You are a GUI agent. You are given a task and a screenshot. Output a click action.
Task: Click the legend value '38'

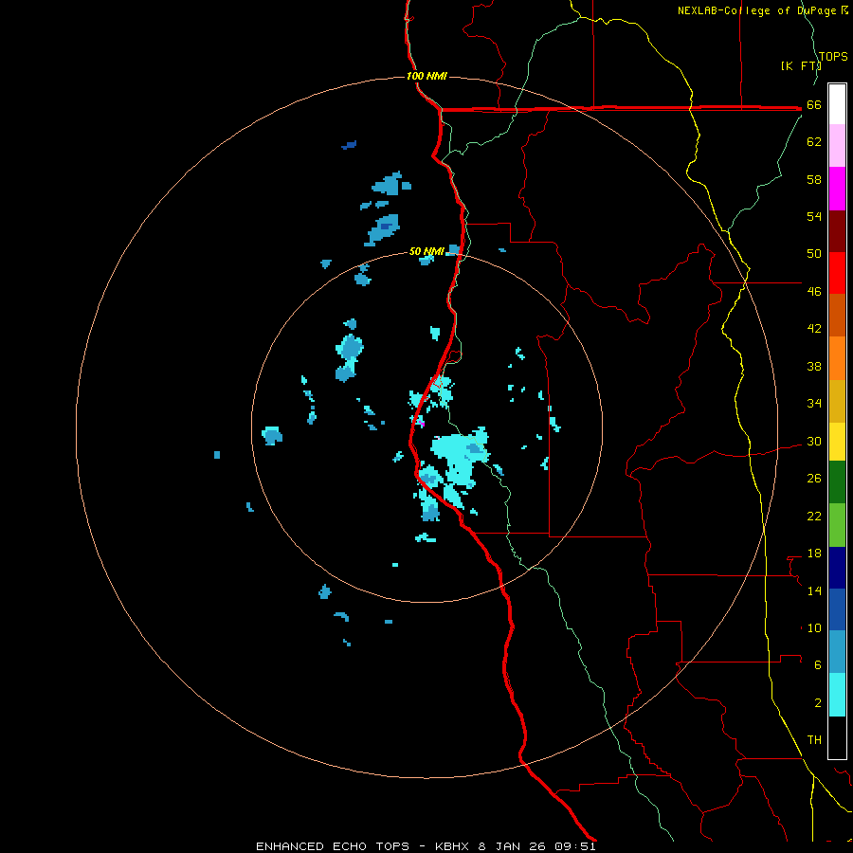click(814, 367)
